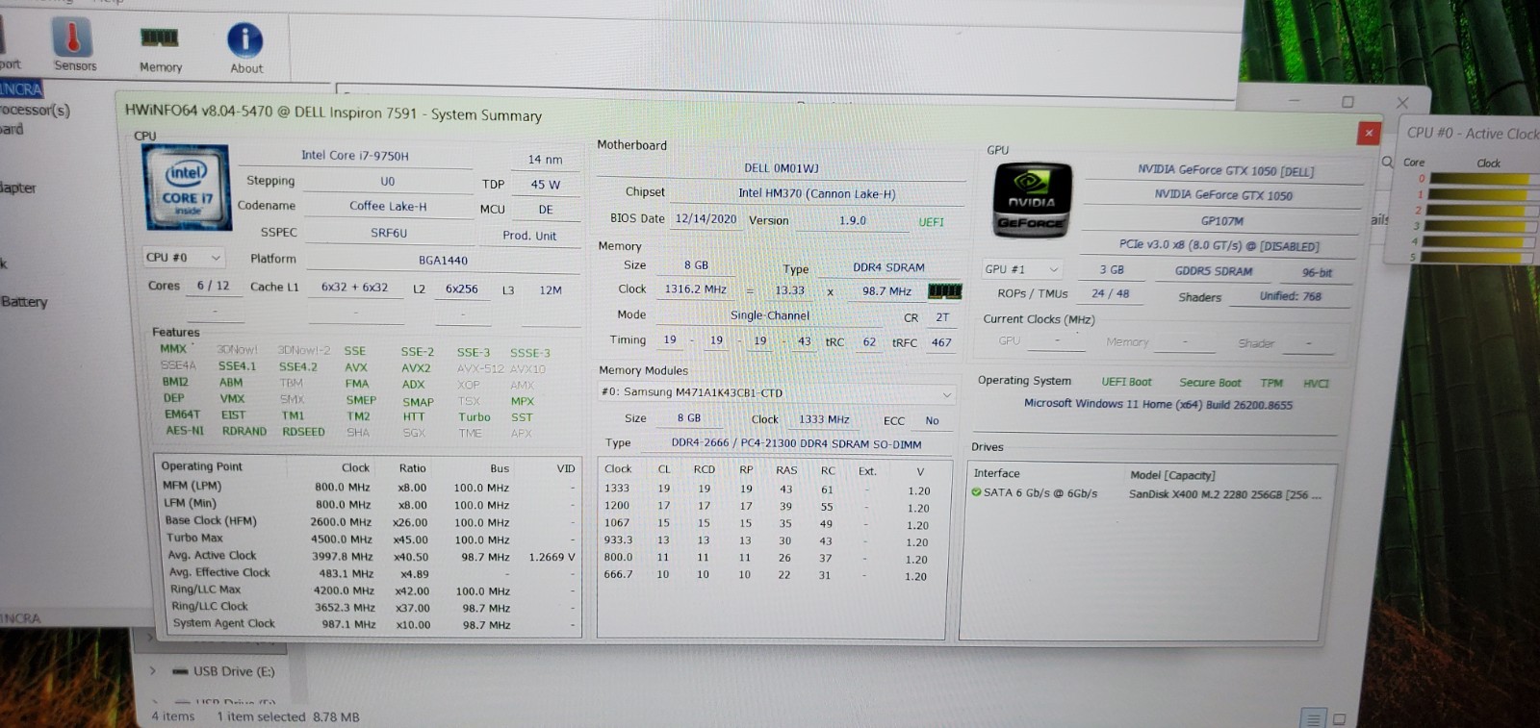Click the Turbo Max operating point row

pyautogui.click(x=370, y=540)
